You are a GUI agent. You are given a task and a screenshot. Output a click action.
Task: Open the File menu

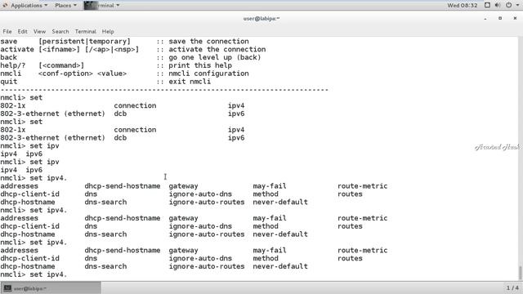point(7,31)
